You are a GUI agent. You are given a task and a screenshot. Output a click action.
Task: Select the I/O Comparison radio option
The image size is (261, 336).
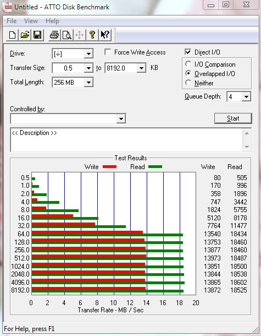coord(188,64)
